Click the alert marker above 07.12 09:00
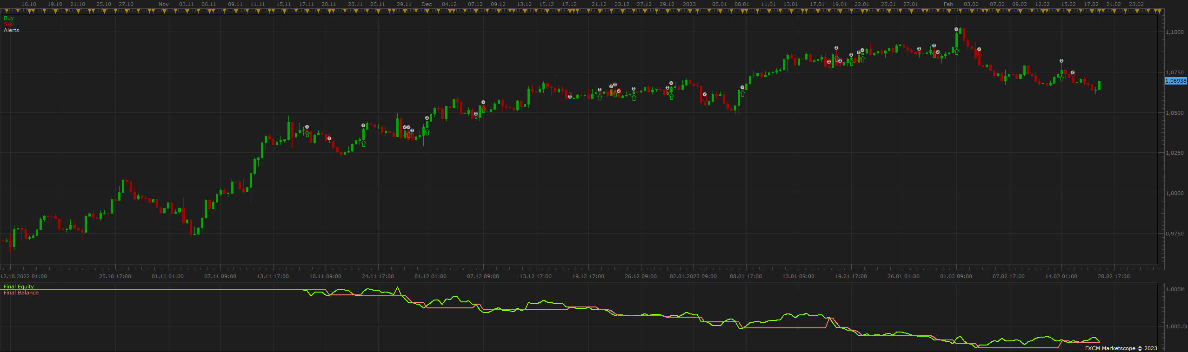Screen dimensions: 1188x352 483,102
